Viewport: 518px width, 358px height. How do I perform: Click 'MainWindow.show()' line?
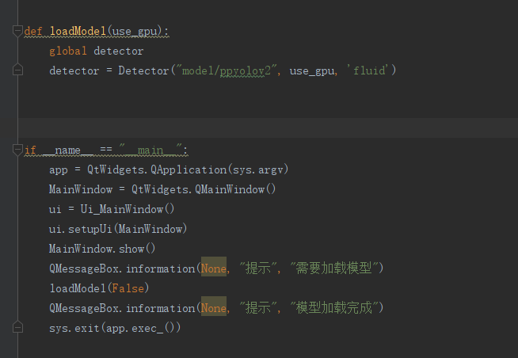102,249
